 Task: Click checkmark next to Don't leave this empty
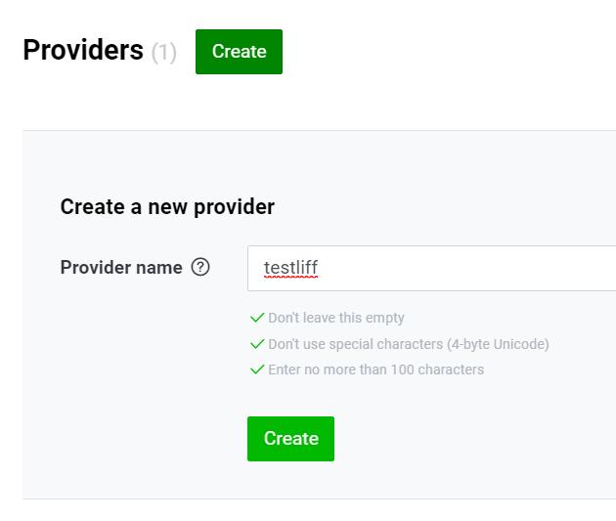click(x=257, y=318)
